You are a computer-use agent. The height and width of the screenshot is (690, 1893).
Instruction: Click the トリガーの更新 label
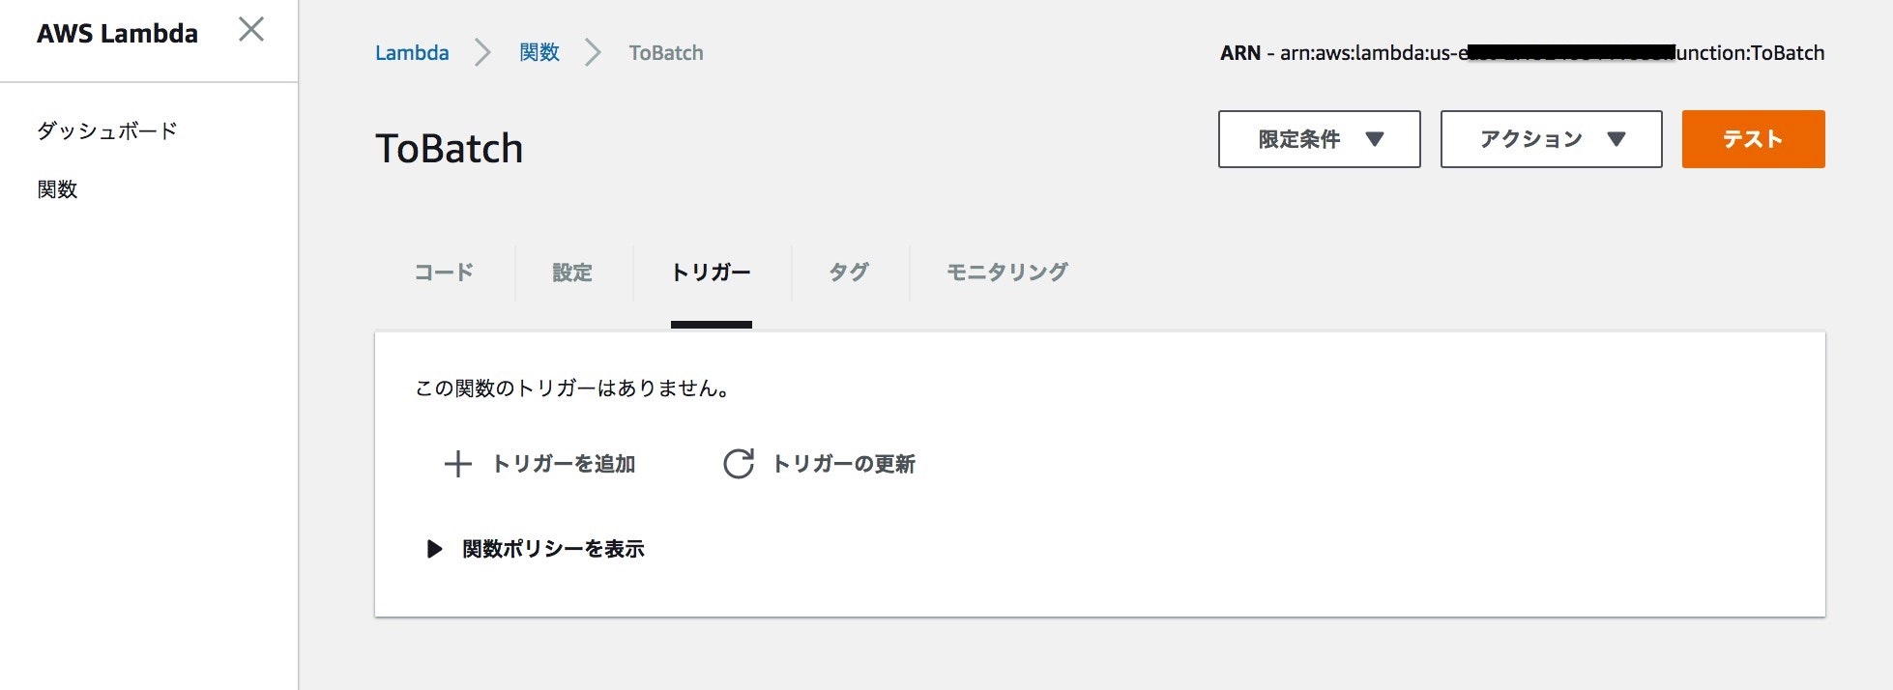(x=843, y=464)
